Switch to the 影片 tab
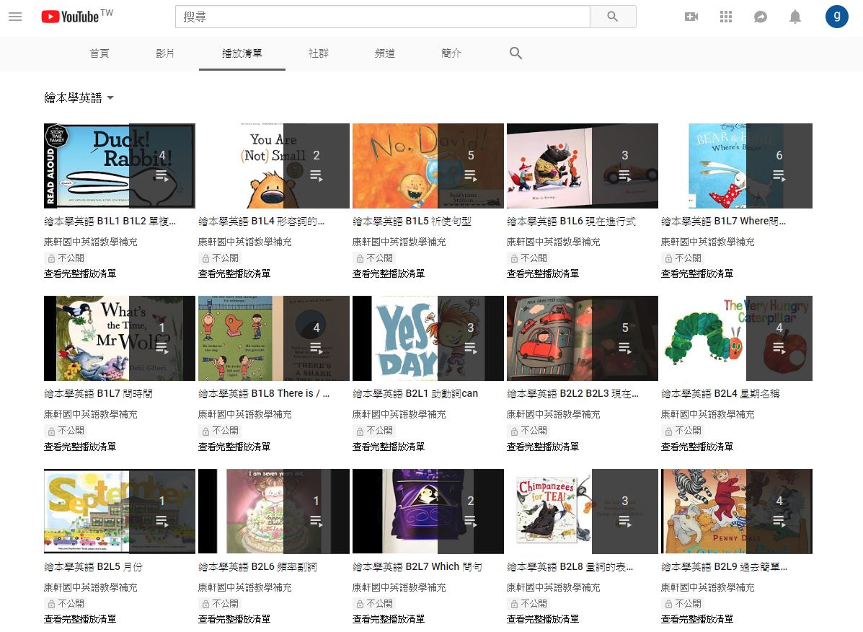This screenshot has height=632, width=863. pos(165,53)
